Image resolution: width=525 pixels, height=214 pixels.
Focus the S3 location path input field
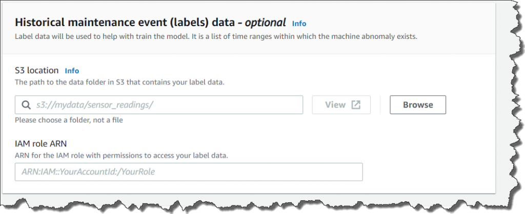(164, 105)
